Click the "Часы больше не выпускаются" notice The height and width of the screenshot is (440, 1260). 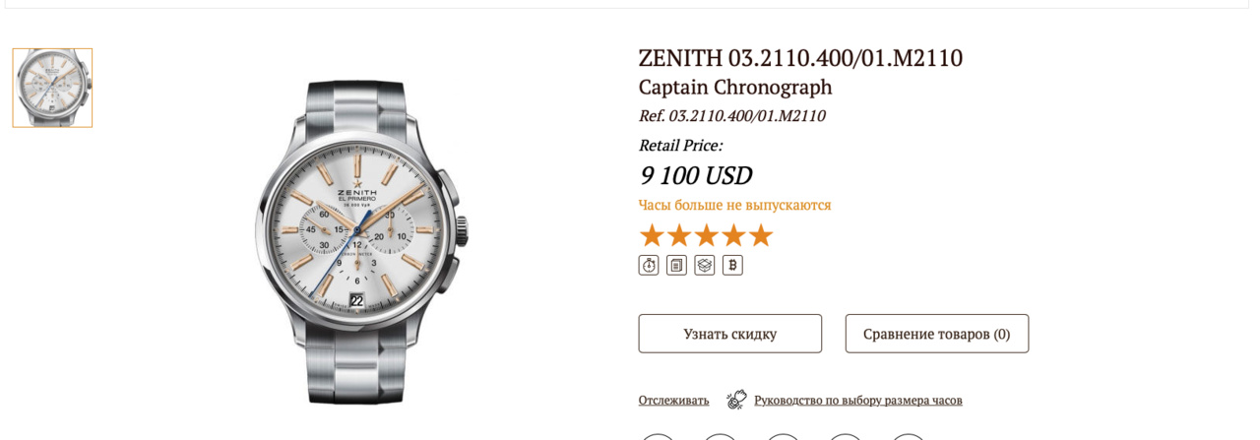coord(734,205)
